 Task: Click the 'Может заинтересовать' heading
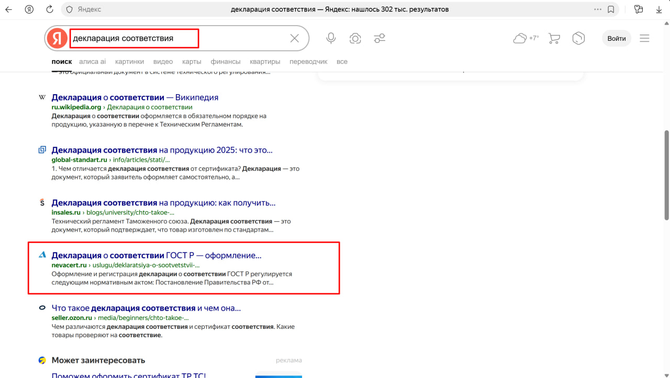[x=98, y=360]
